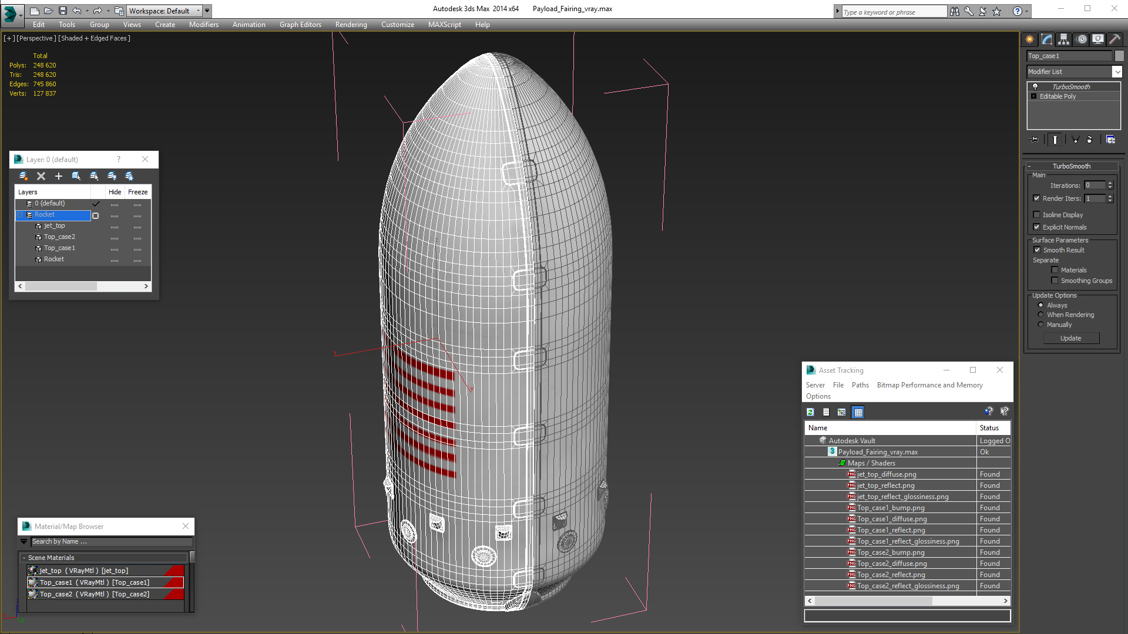
Task: Add selected objects plus icon in Layer dialog
Action: tap(59, 176)
